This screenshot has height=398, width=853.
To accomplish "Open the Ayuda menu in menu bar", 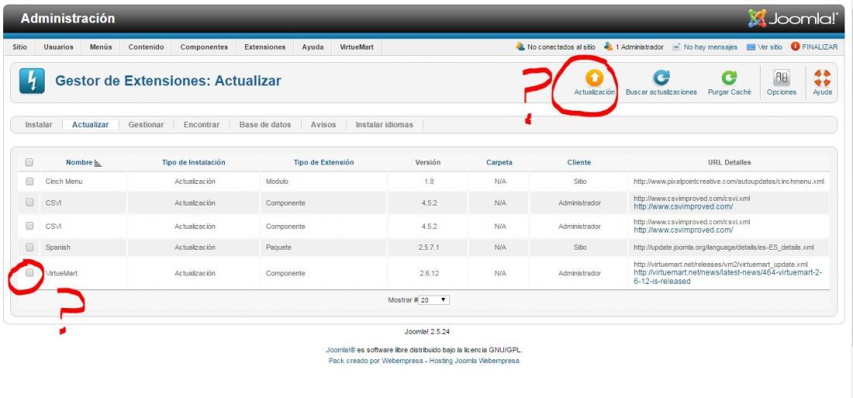I will pyautogui.click(x=313, y=47).
